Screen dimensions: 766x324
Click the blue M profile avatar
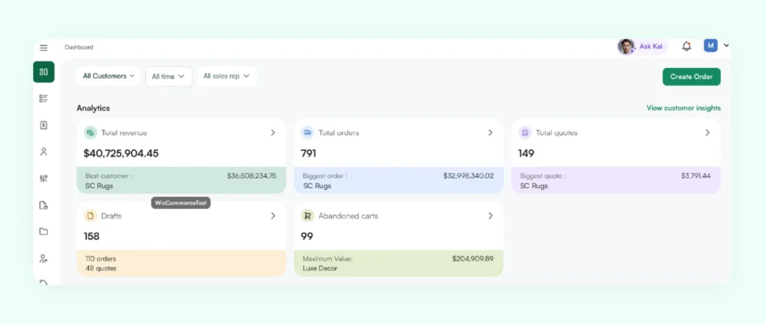[x=711, y=46]
